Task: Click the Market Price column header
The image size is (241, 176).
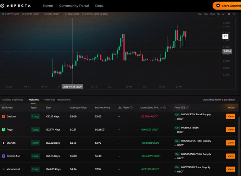Action: 102,108
